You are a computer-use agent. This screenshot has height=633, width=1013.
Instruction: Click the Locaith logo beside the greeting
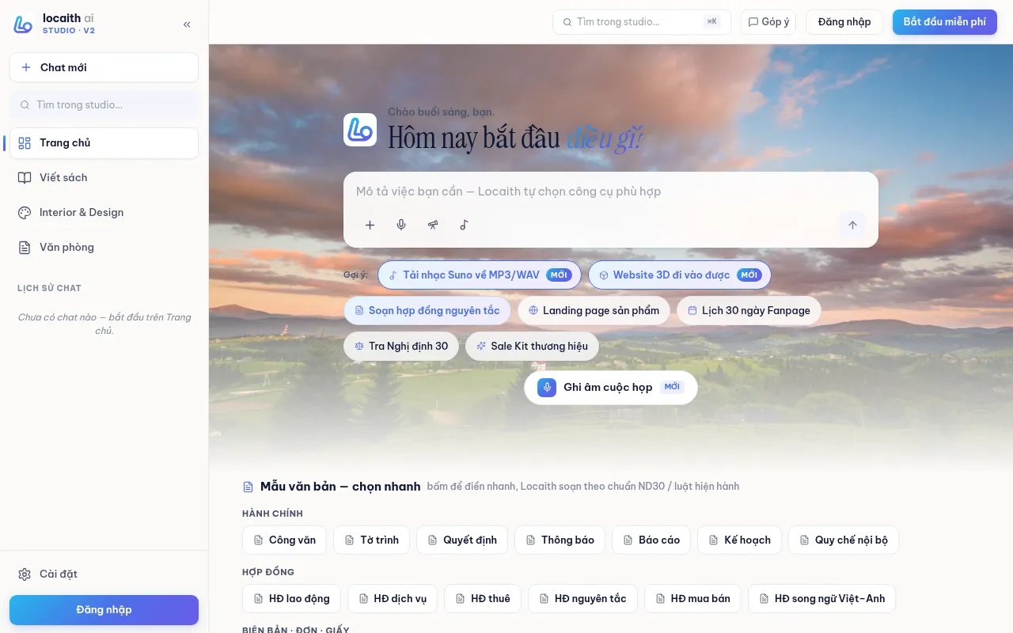tap(360, 130)
